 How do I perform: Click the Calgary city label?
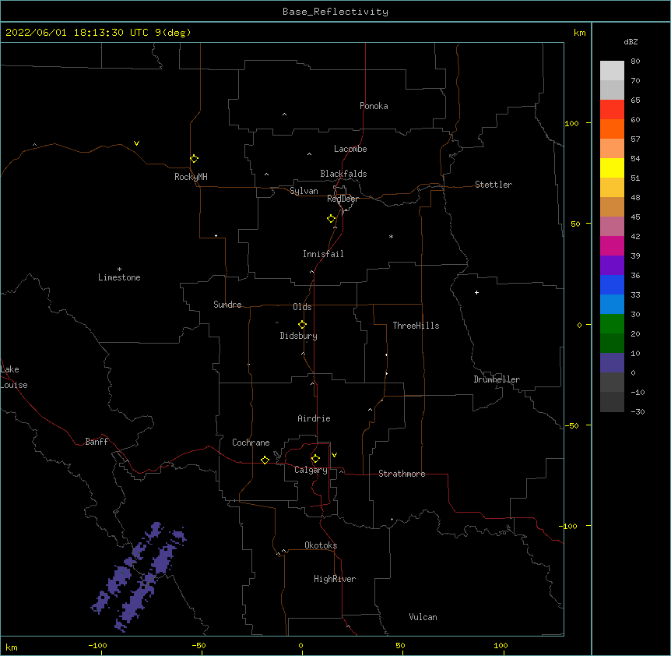pos(311,470)
